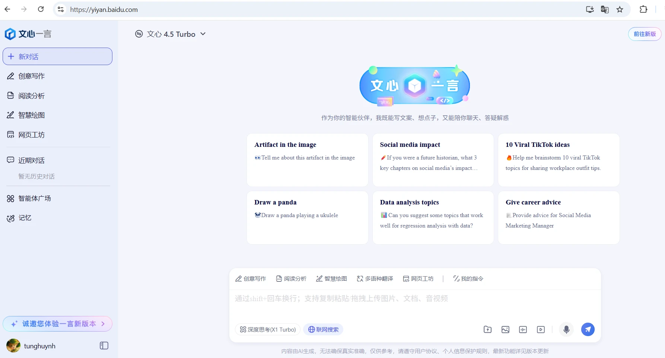
Task: Click the send message paper-plane button
Action: [x=588, y=329]
